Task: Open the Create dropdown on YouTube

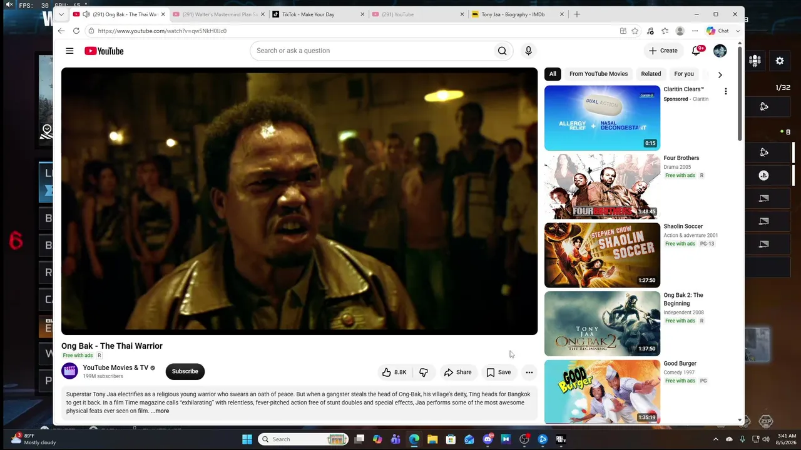Action: (x=663, y=51)
